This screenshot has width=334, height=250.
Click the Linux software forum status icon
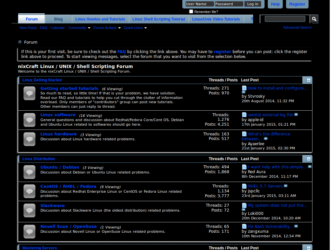(x=29, y=120)
